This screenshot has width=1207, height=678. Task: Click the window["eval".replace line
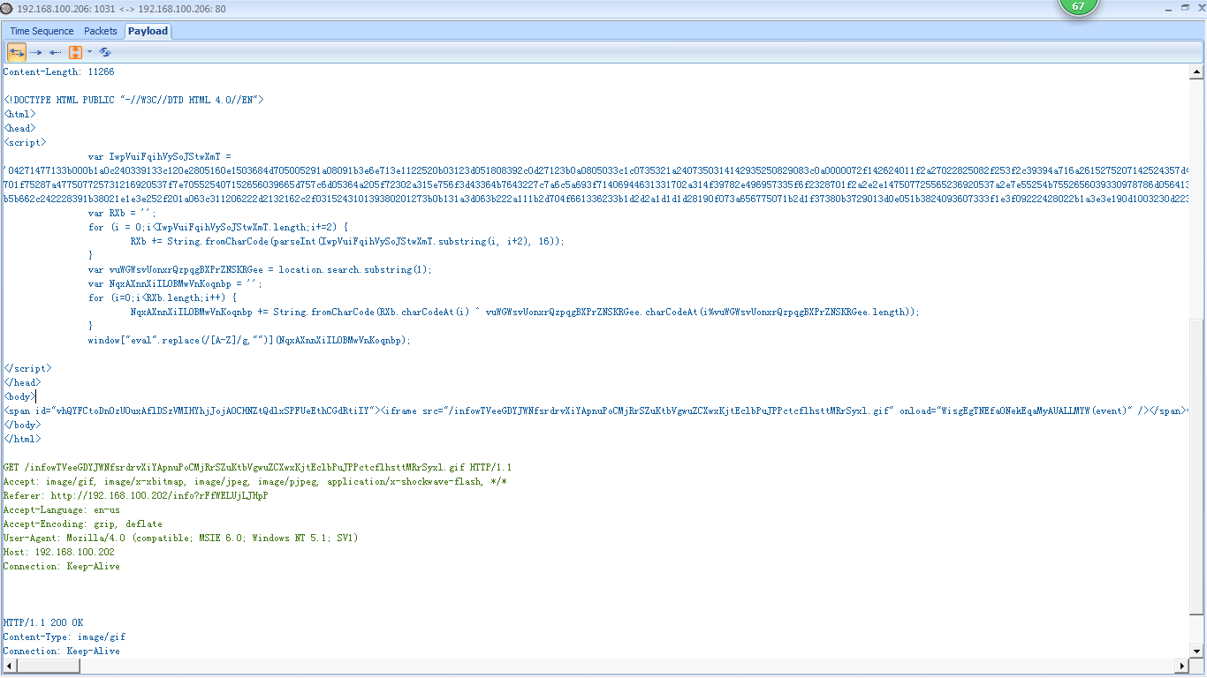[249, 340]
